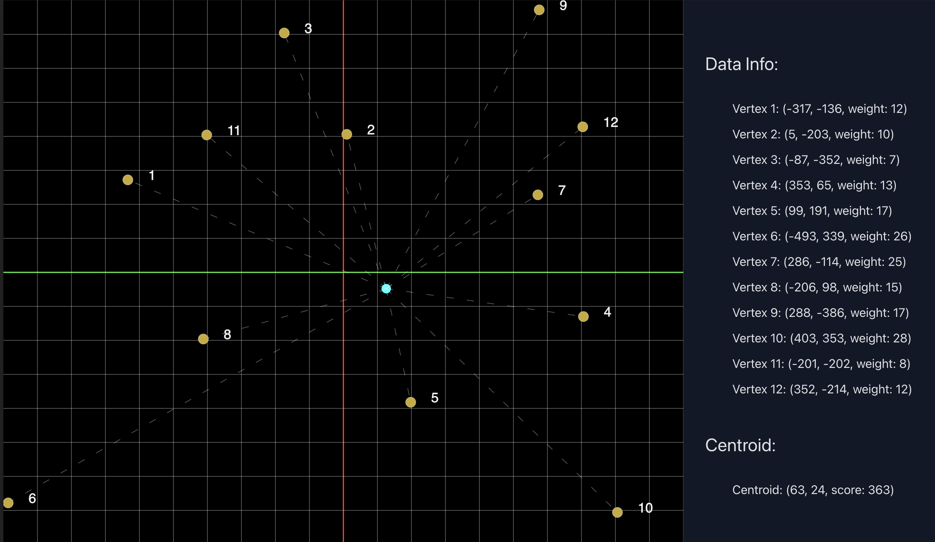The height and width of the screenshot is (542, 935).
Task: Select 'Vertex 9: (288, -386, weight: 17)' row
Action: (x=820, y=313)
